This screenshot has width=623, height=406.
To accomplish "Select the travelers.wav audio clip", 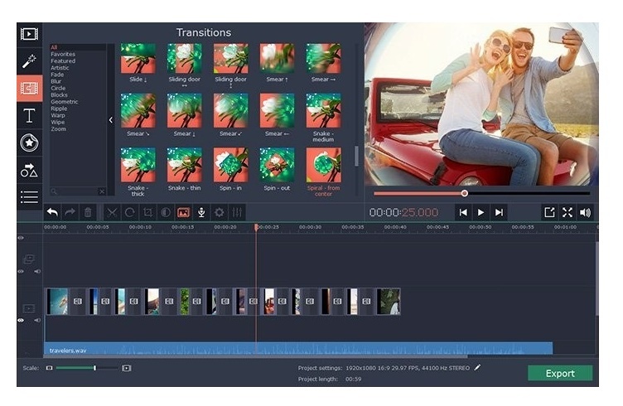I will click(x=298, y=348).
